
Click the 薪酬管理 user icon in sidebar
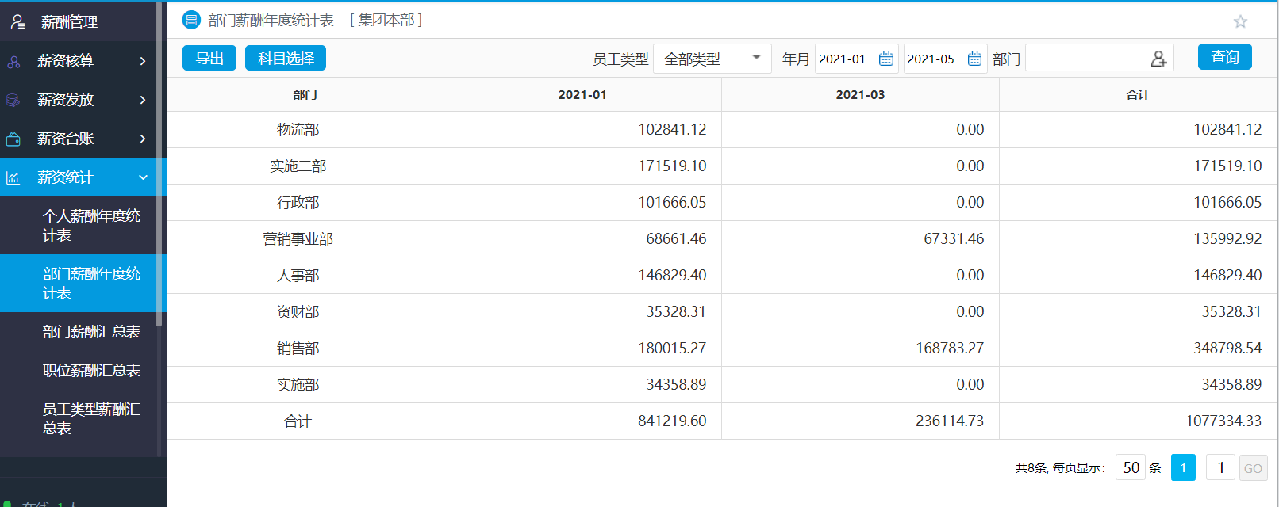tap(17, 21)
